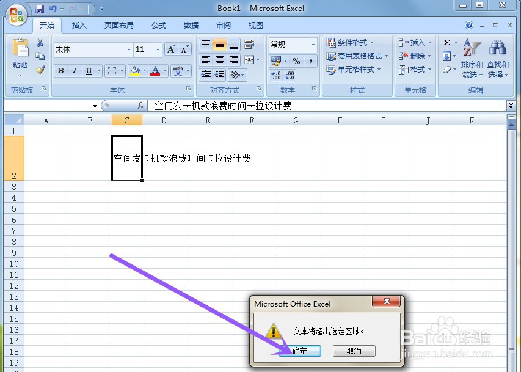
Task: Toggle Underline formatting
Action: pyautogui.click(x=89, y=70)
